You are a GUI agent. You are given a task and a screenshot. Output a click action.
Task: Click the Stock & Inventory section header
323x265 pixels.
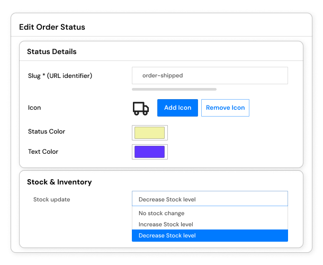[x=59, y=182]
